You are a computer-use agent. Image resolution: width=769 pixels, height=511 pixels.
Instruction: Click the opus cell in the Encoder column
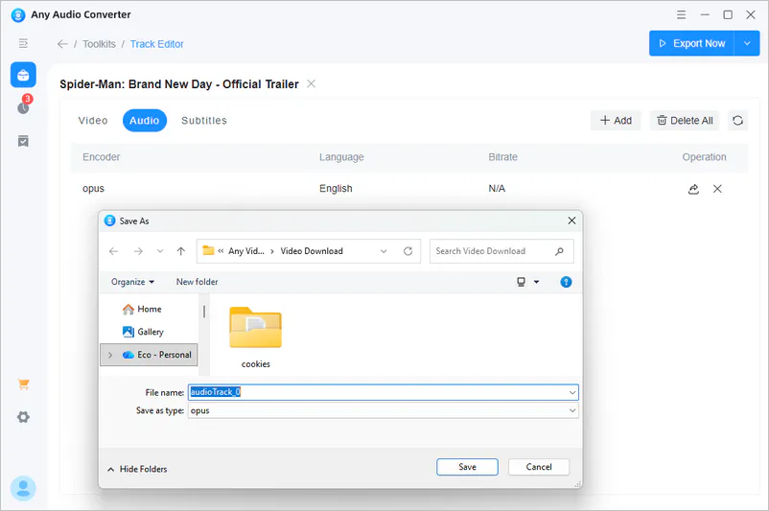pyautogui.click(x=93, y=188)
